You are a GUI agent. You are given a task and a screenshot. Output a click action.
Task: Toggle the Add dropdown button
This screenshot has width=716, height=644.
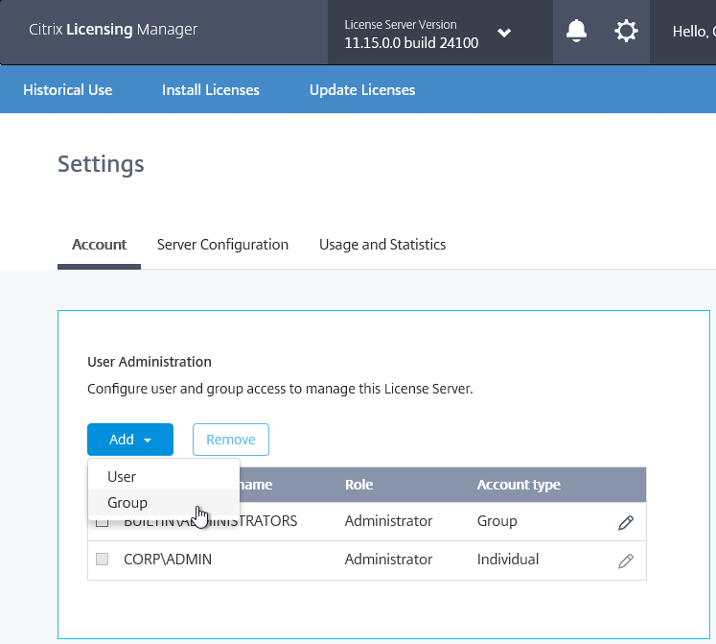pyautogui.click(x=130, y=440)
